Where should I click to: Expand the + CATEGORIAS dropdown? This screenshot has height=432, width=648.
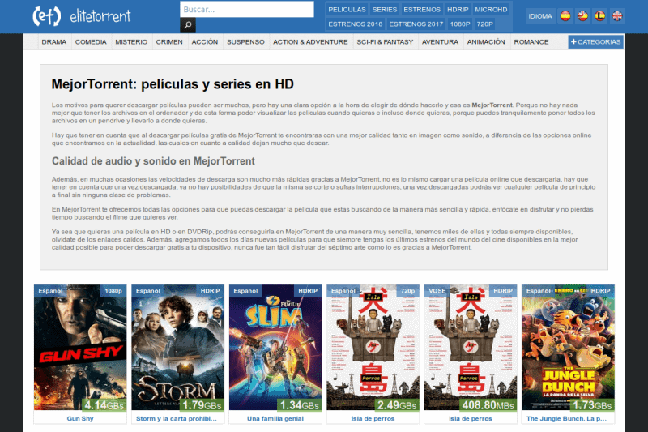pyautogui.click(x=595, y=42)
